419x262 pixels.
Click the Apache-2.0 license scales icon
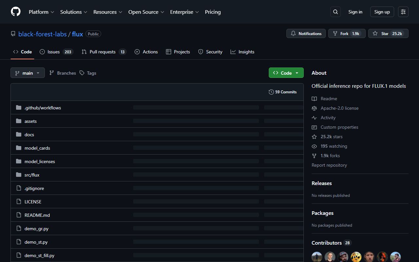click(314, 108)
